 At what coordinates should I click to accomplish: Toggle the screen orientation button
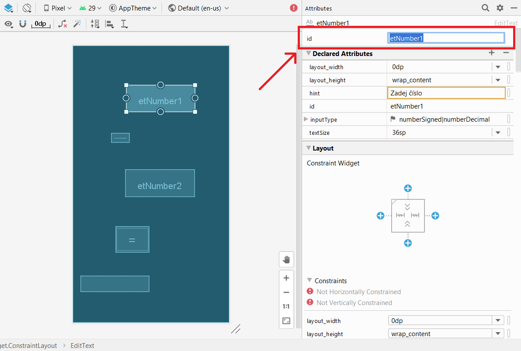(27, 8)
